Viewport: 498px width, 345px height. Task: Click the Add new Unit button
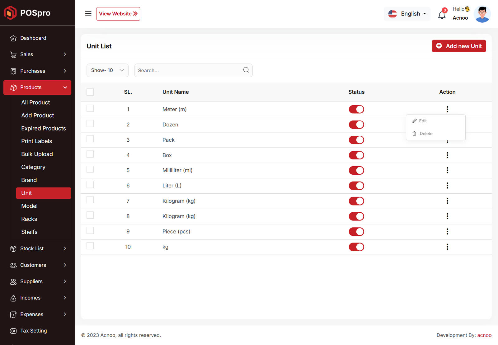458,46
